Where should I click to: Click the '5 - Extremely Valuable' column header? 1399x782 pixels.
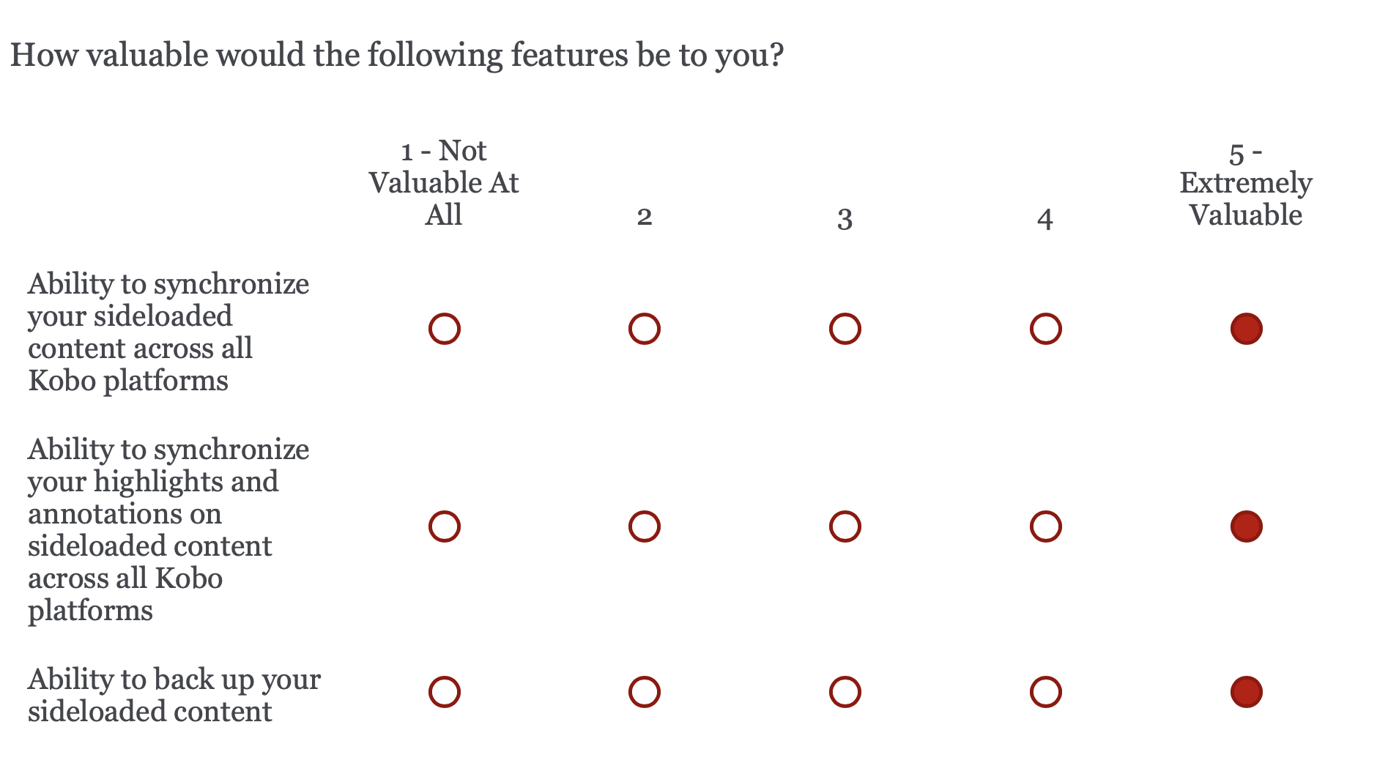(x=1246, y=185)
